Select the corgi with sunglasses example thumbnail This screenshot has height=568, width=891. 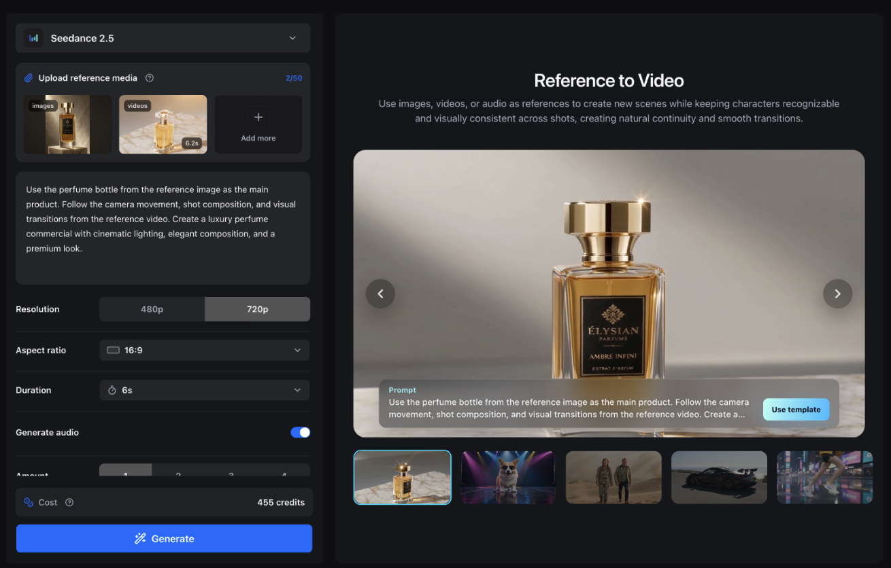coord(507,478)
